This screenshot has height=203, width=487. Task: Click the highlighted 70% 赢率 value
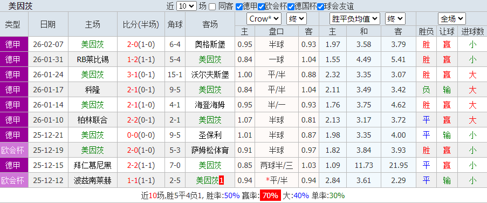click(270, 195)
